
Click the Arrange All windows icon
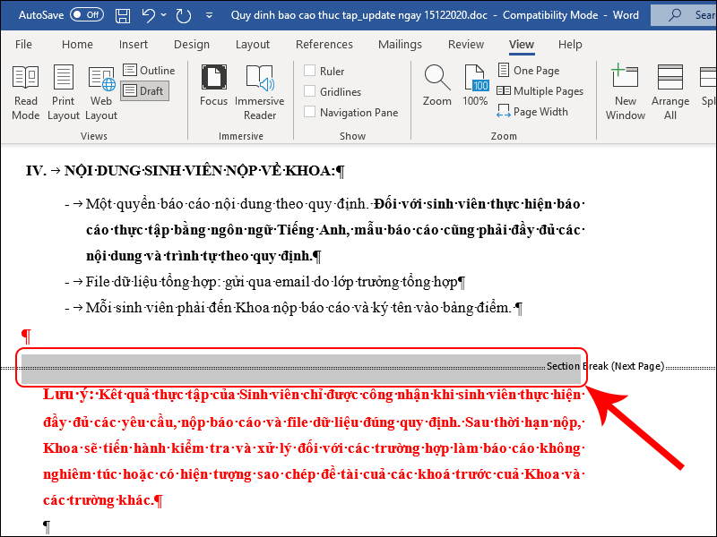click(x=669, y=92)
